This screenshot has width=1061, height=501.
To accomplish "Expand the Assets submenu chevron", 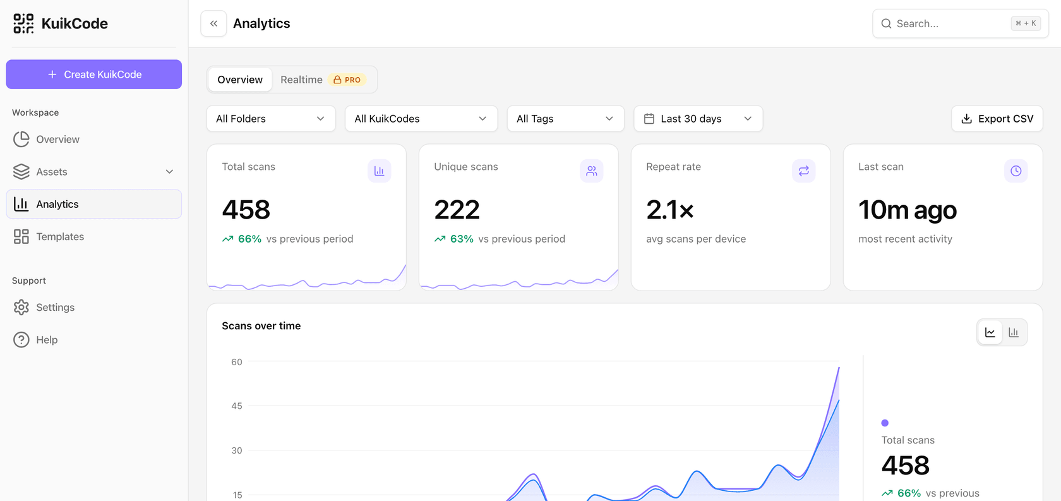I will coord(169,172).
